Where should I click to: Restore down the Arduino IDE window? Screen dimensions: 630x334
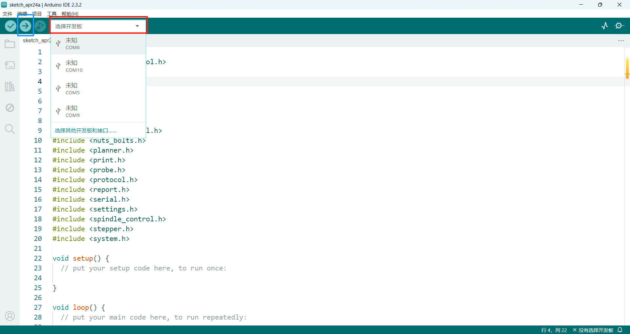[x=600, y=5]
